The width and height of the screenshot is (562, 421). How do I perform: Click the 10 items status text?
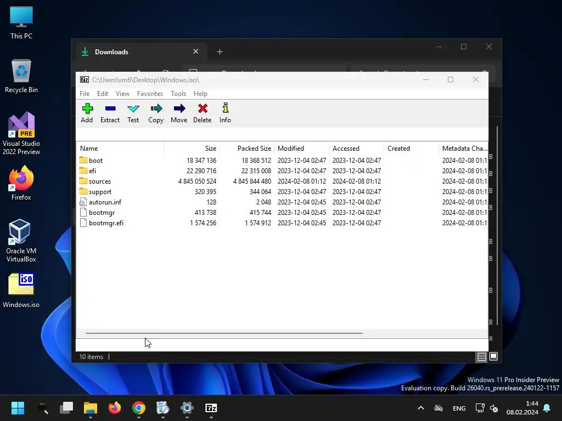(91, 356)
